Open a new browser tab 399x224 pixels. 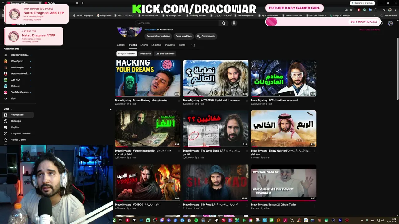(x=82, y=3)
